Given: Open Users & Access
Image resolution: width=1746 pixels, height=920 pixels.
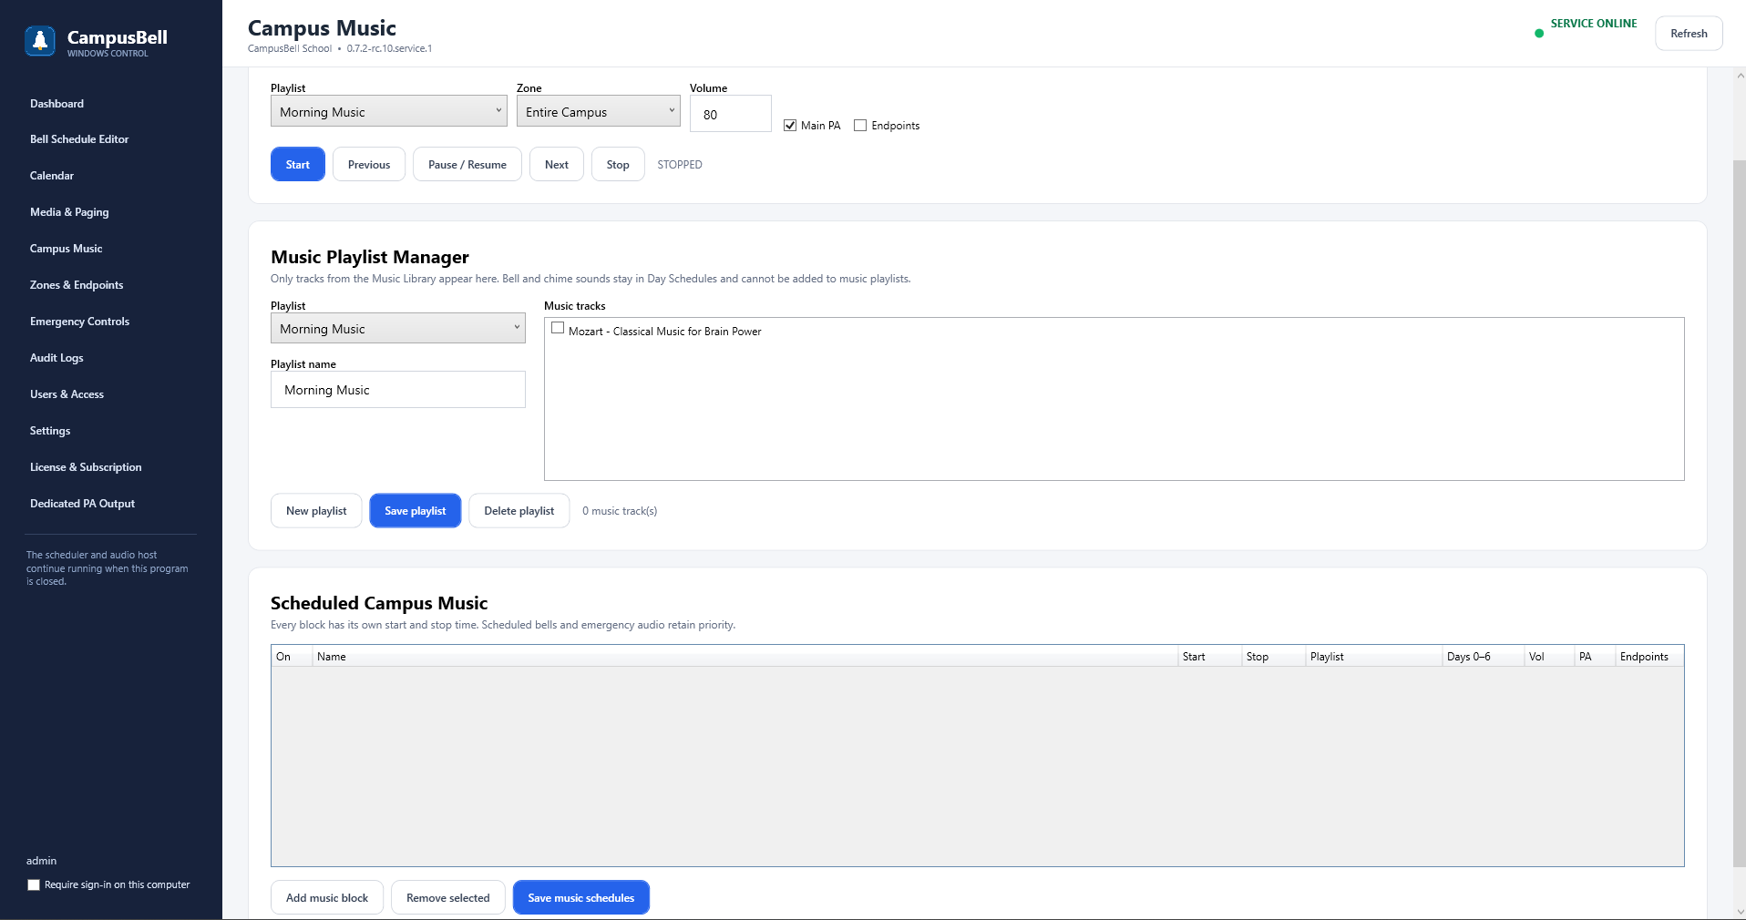Looking at the screenshot, I should (67, 394).
